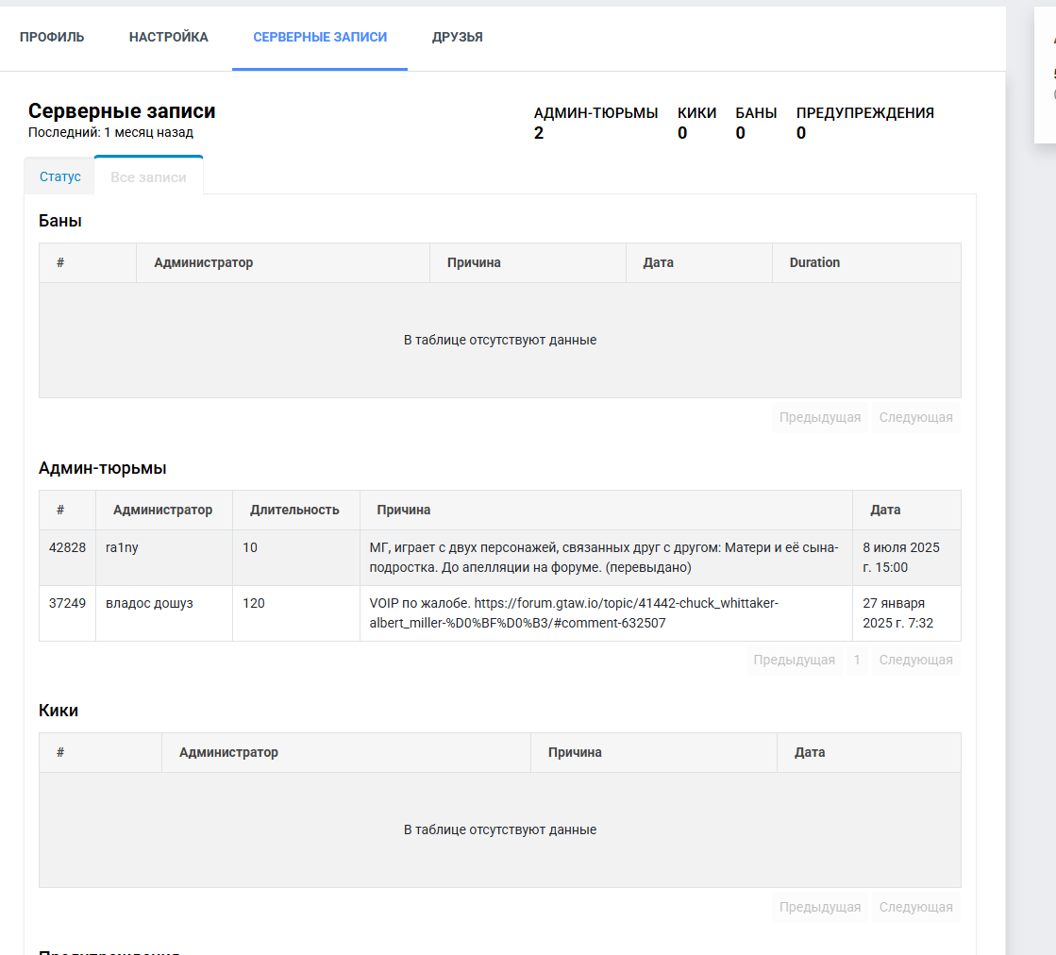Sort Баны table by Причина column
Viewport: 1056px width, 955px height.
[528, 262]
